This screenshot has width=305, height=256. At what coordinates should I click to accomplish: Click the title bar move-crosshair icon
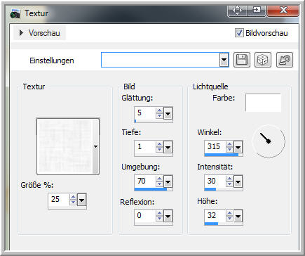click(x=237, y=11)
